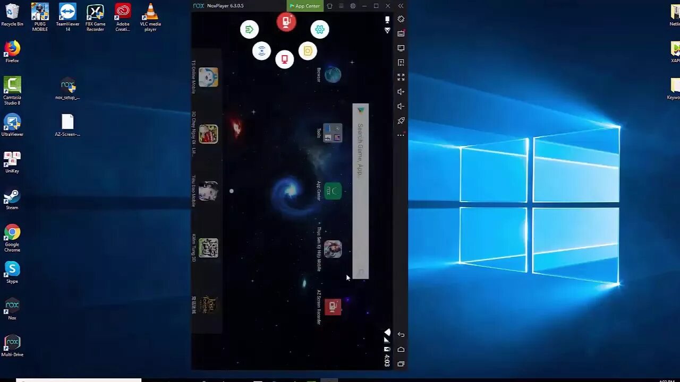Select Nox desktop shortcut

12,309
